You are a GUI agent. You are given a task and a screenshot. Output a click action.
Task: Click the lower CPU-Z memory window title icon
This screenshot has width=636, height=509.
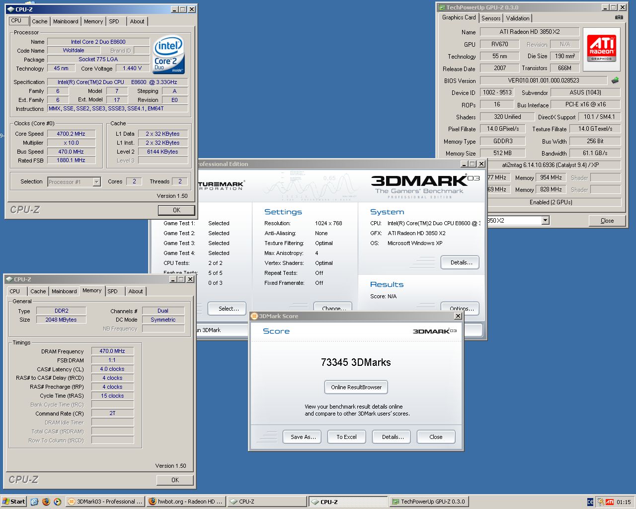(x=9, y=279)
